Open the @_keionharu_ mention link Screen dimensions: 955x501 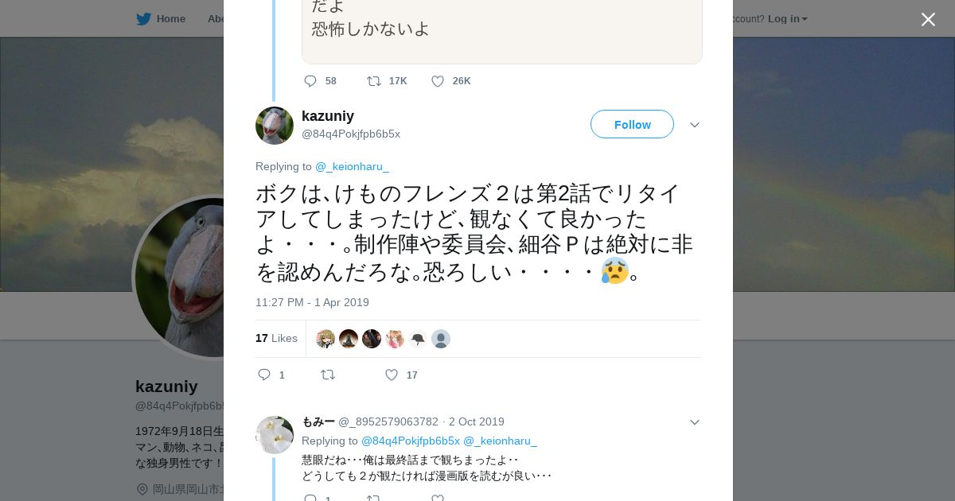coord(352,167)
